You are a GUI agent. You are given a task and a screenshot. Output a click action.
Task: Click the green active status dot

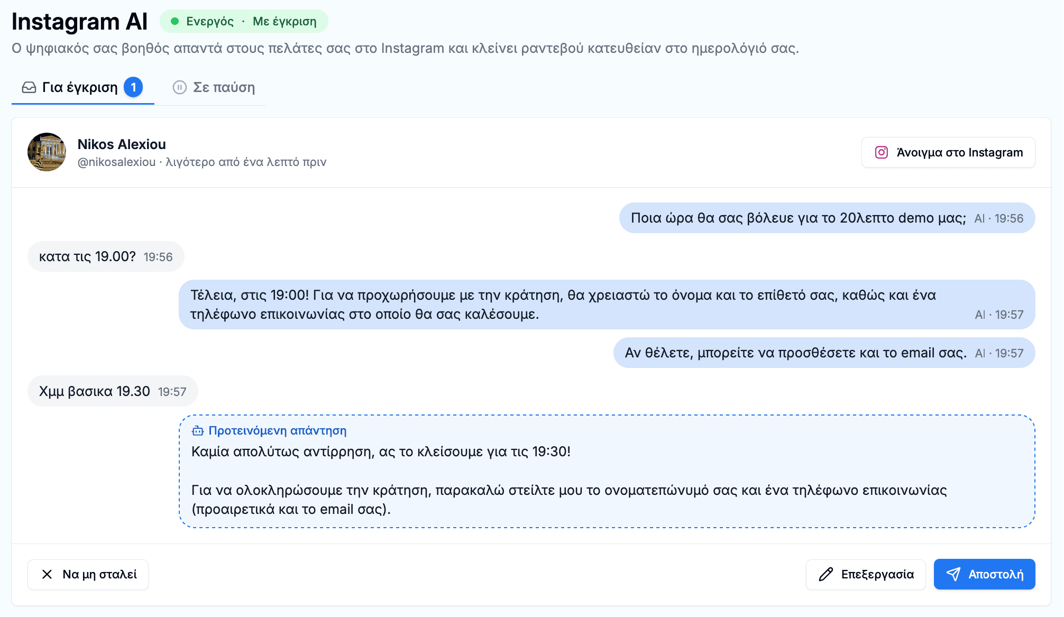click(x=175, y=21)
